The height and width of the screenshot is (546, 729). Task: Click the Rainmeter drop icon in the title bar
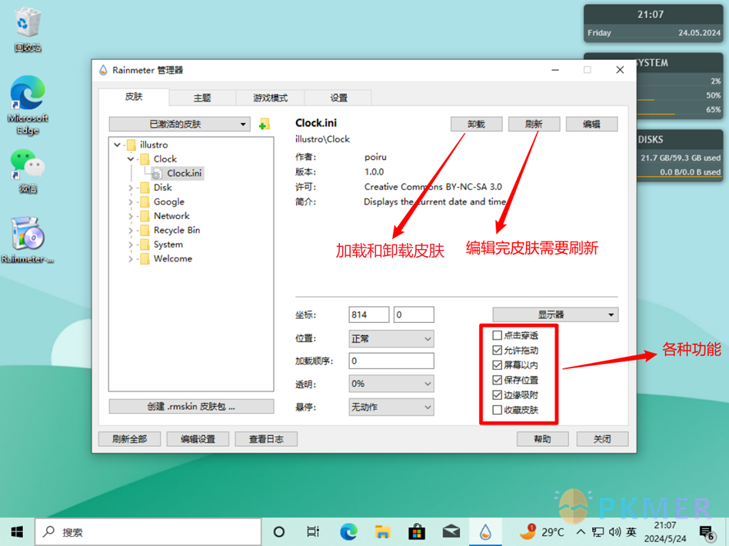pyautogui.click(x=103, y=70)
